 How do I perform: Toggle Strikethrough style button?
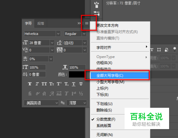click(x=81, y=84)
